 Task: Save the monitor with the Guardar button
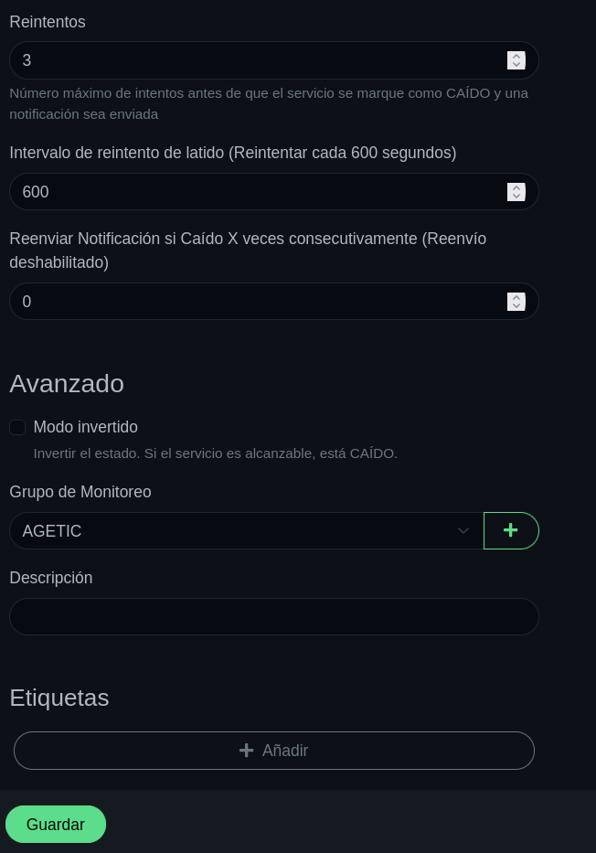56,825
